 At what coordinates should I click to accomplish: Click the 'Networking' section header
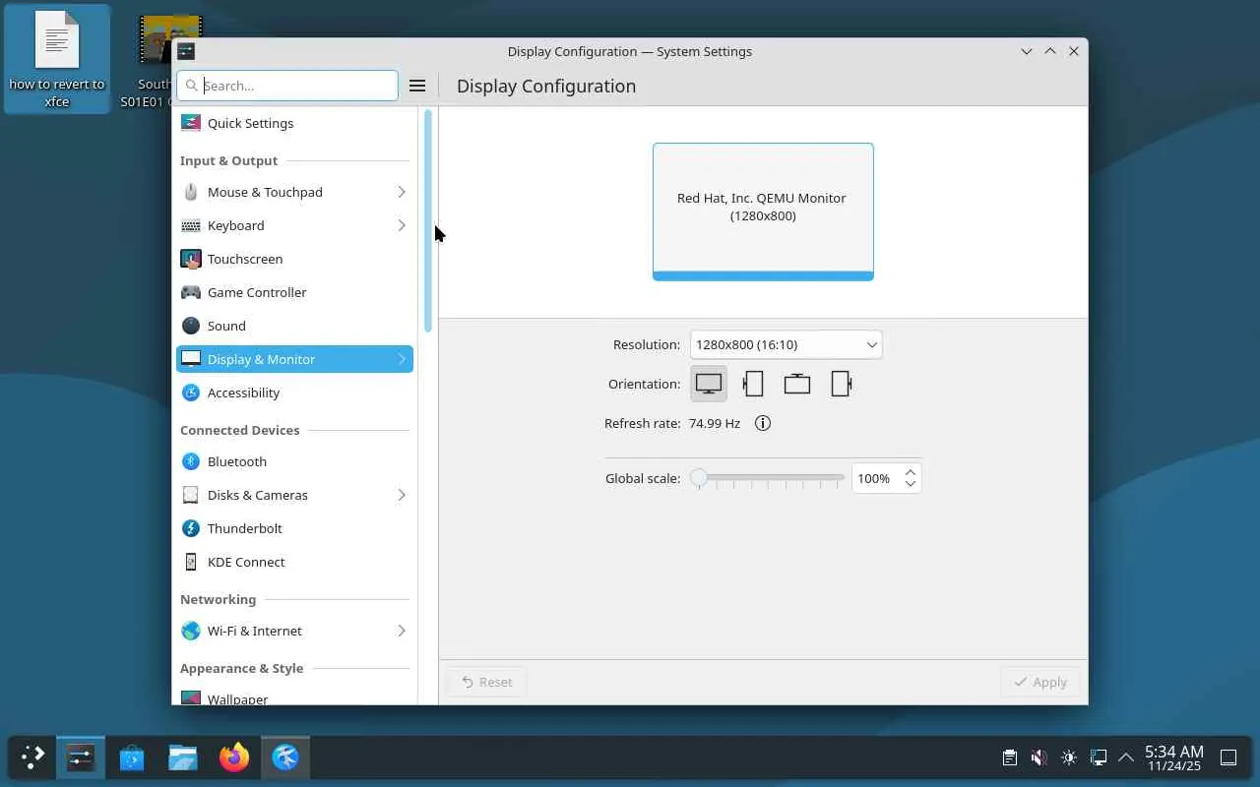pyautogui.click(x=218, y=599)
